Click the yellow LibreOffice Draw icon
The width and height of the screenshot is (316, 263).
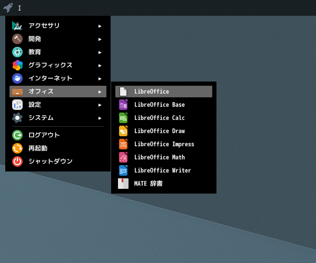point(123,131)
